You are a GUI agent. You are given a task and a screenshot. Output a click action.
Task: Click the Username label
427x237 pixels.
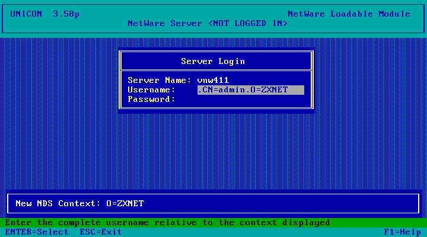point(151,90)
